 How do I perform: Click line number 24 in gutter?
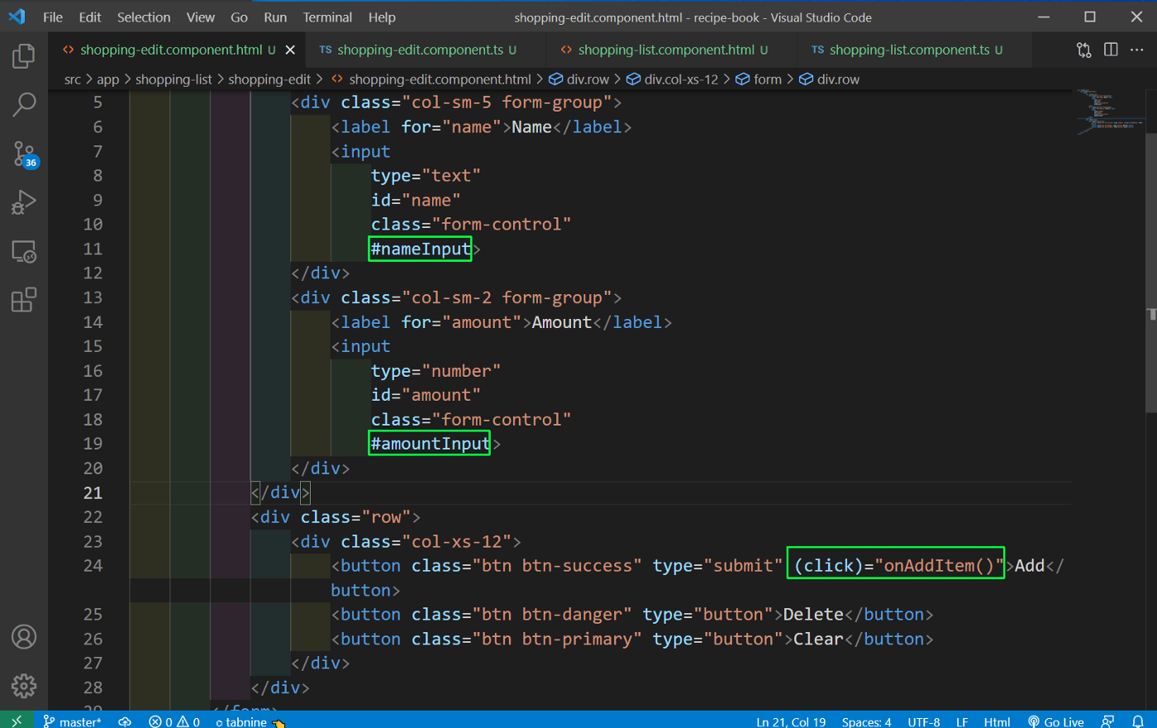point(93,566)
